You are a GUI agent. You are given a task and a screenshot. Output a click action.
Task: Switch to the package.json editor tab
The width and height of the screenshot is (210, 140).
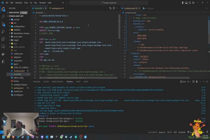(x=56, y=8)
